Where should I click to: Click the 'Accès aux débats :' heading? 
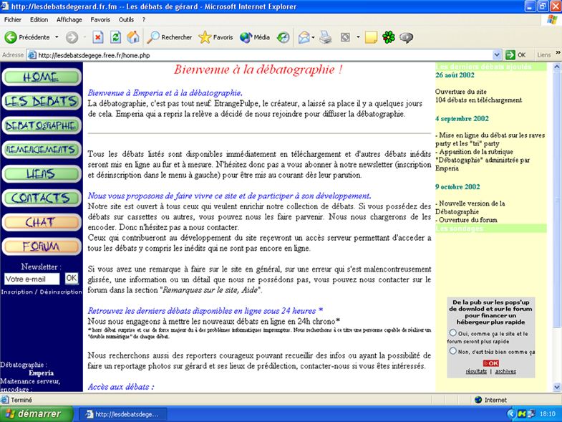pos(121,387)
